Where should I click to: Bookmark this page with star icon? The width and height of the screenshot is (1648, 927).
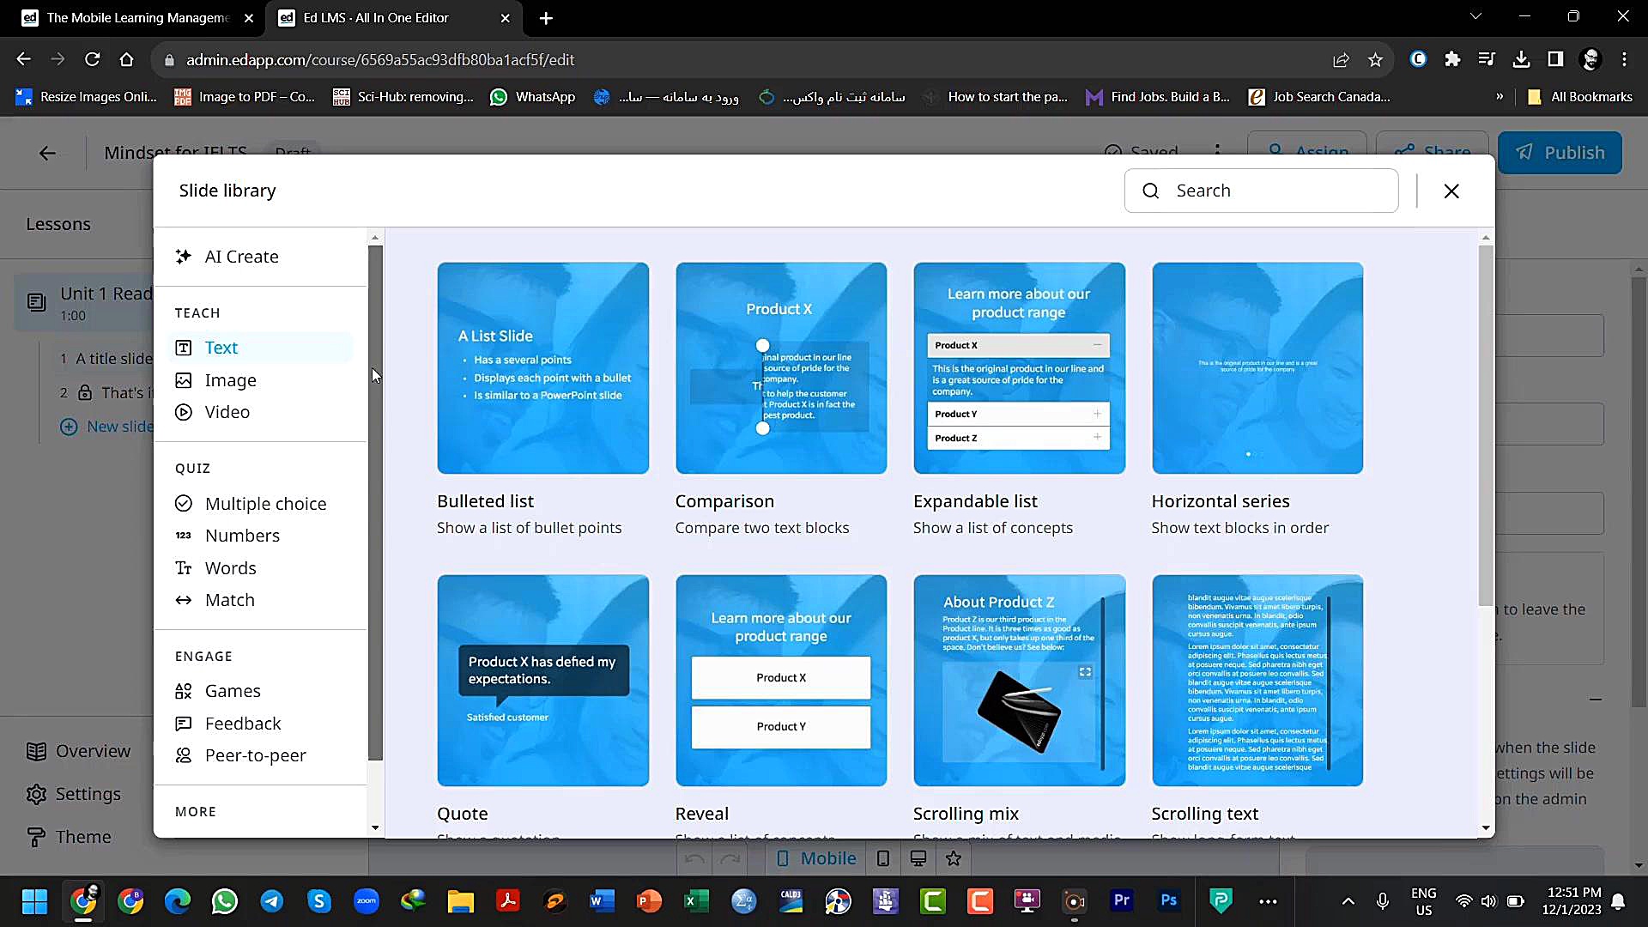coord(1376,59)
